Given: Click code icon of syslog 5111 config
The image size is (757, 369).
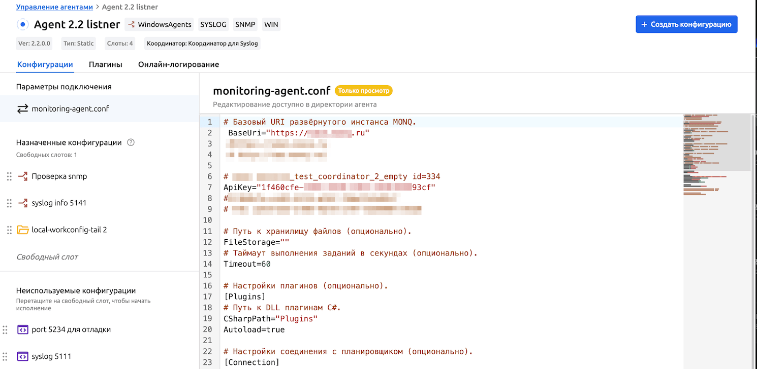Looking at the screenshot, I should click(23, 356).
